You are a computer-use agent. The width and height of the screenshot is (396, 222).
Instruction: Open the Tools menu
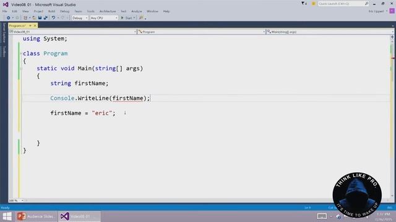(x=90, y=11)
